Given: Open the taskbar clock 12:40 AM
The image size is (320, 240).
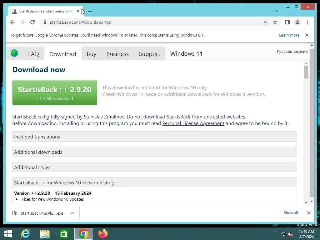Looking at the screenshot, I should pyautogui.click(x=306, y=234).
